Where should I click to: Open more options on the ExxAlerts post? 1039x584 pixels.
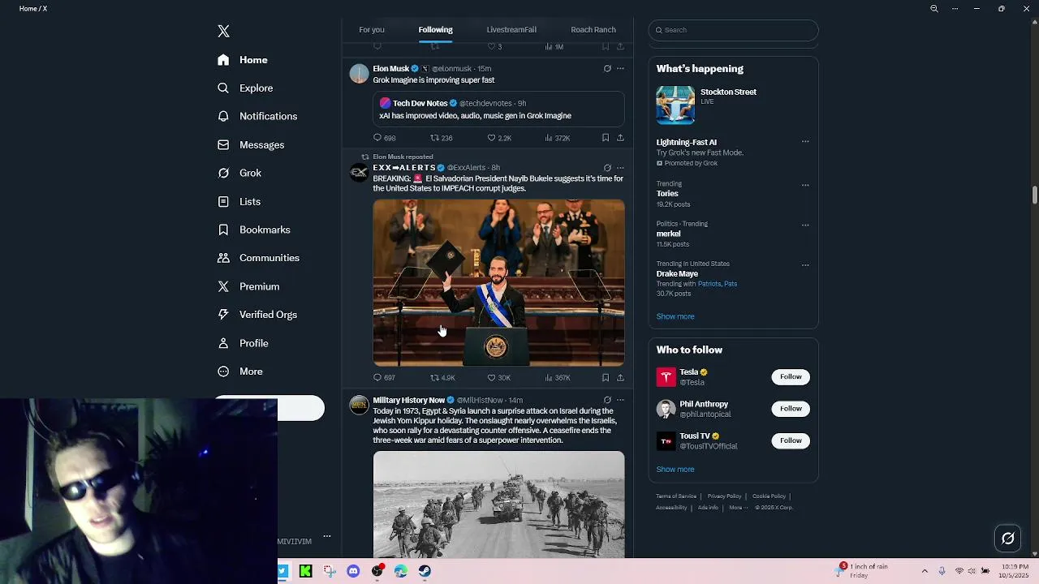620,168
